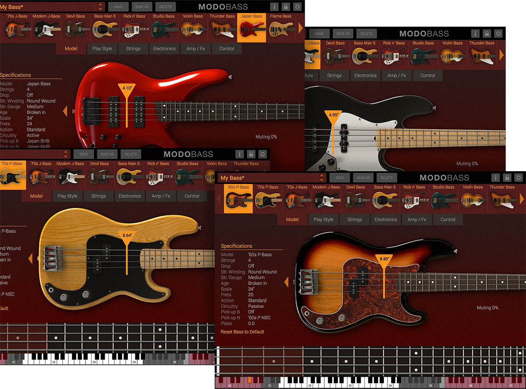
Task: Choose Flame Bass thumbnail in the Japan Bass window
Action: coord(281,28)
